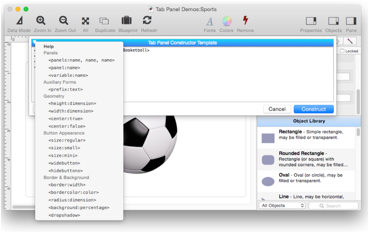Click the Zoom Out magnifier icon
Viewport: 369px width, 233px height.
(x=64, y=21)
